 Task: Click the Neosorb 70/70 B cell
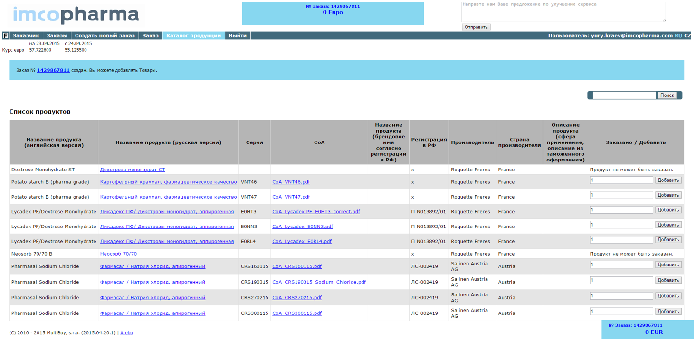click(x=54, y=254)
